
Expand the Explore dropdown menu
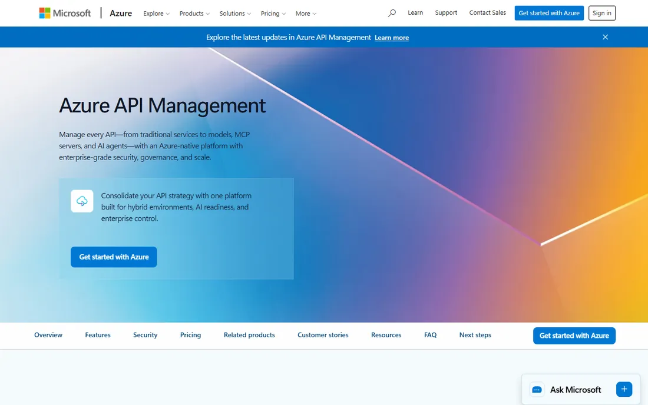(x=156, y=14)
